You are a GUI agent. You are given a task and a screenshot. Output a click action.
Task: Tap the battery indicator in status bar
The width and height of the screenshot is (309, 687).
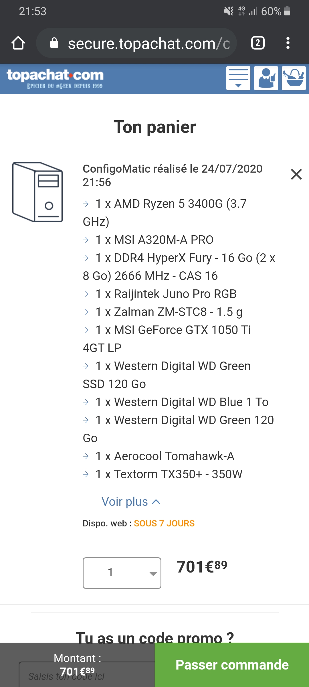tap(287, 11)
